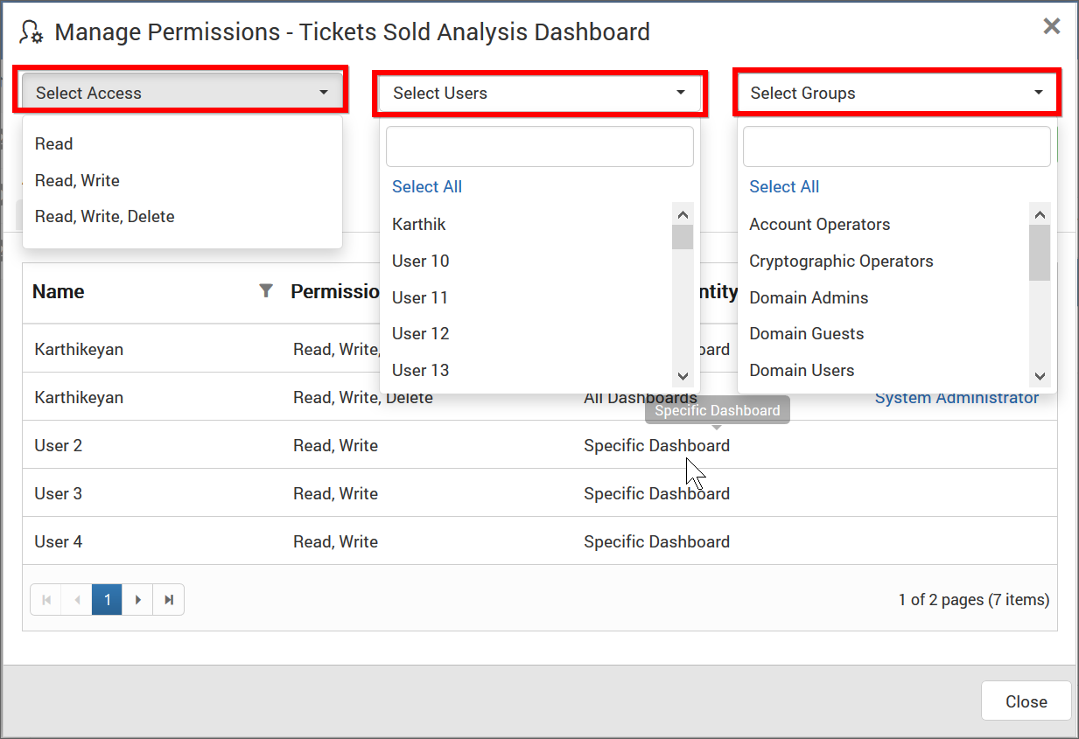
Task: Open the Name column filter icon
Action: [x=266, y=291]
